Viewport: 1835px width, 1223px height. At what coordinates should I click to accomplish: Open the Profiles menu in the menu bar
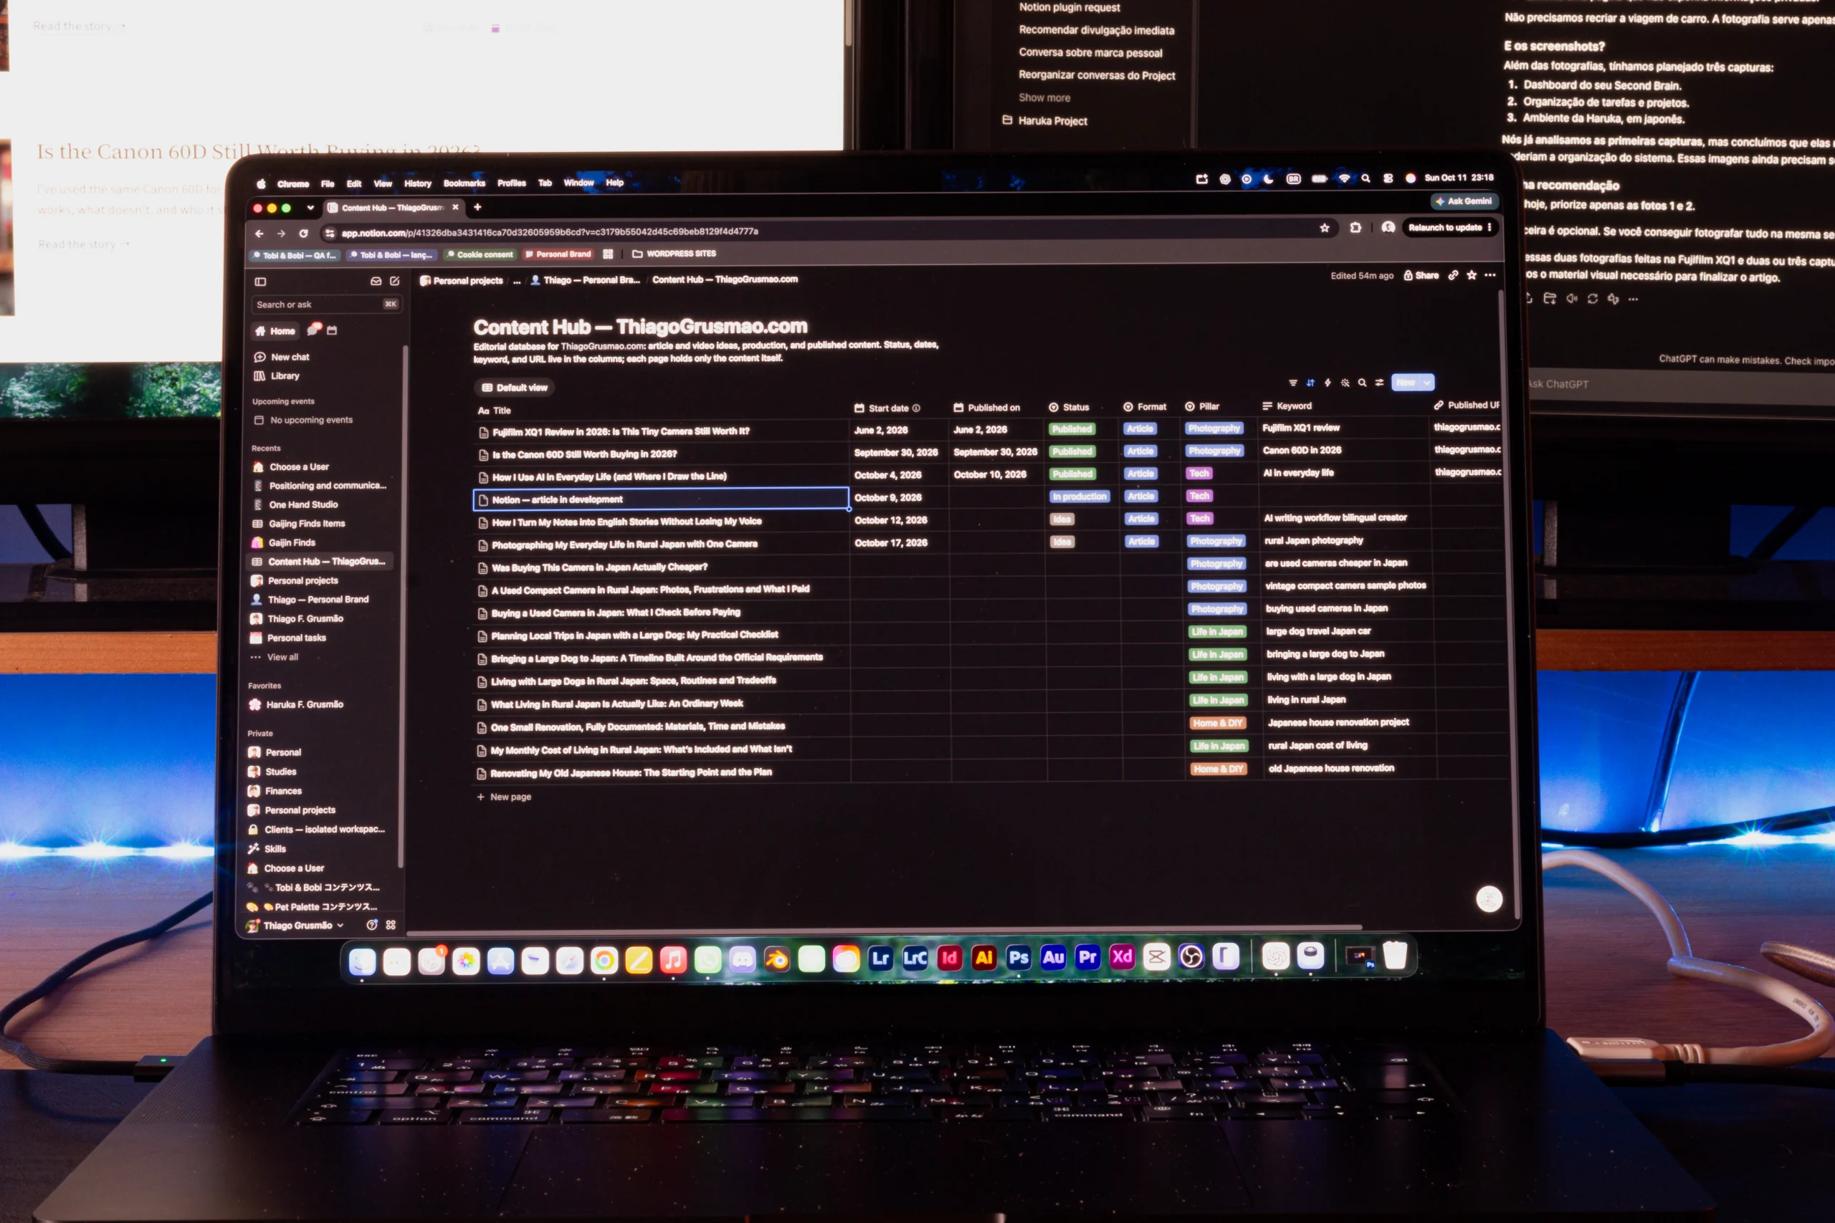click(x=512, y=183)
